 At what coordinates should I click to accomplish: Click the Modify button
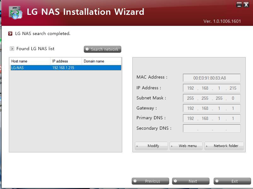coord(151,146)
